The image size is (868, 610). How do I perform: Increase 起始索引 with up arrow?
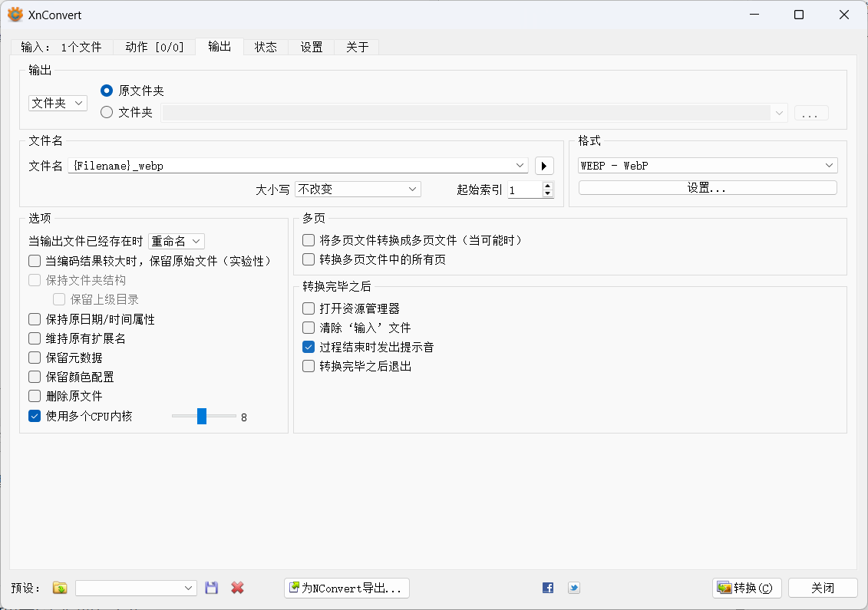(x=547, y=186)
